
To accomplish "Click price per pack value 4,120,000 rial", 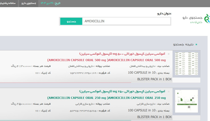I will click(x=21, y=66).
